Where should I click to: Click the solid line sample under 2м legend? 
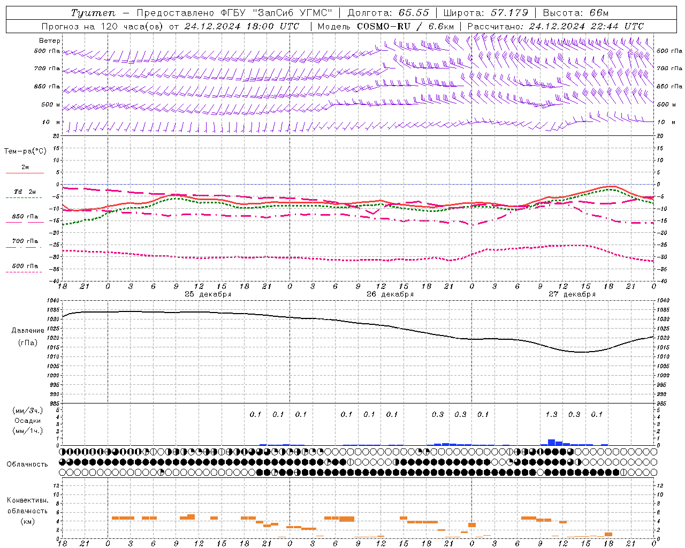(25, 173)
